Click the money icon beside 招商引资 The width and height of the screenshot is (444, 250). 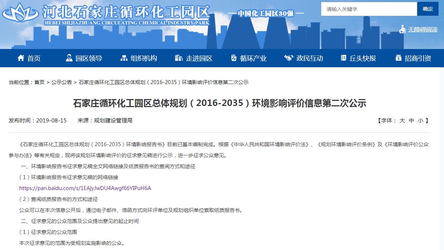(399, 58)
